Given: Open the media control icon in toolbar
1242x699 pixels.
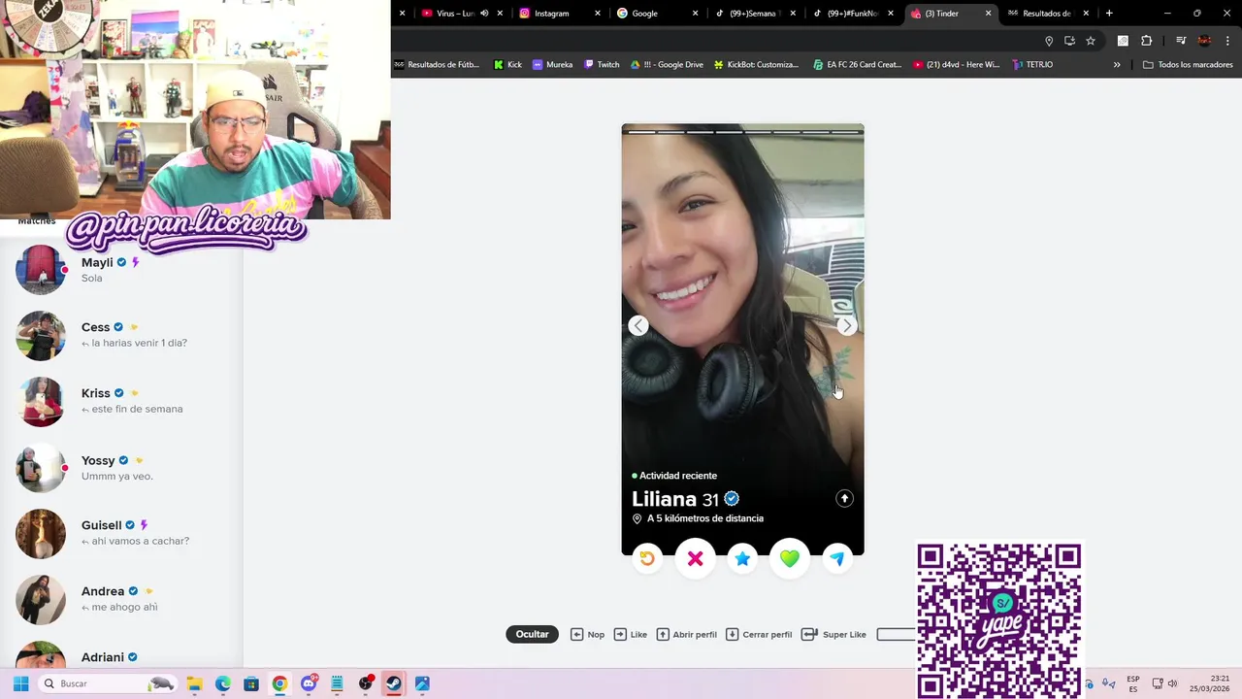Looking at the screenshot, I should 1181,41.
